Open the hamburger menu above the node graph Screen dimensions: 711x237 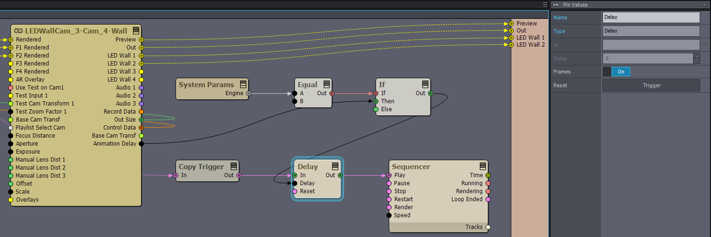pos(545,4)
